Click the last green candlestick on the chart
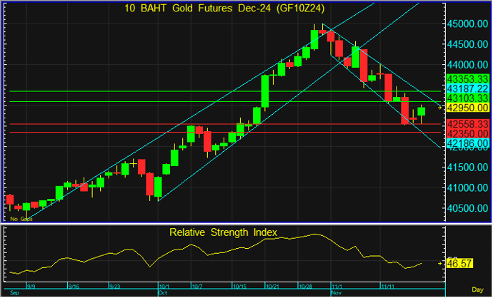The height and width of the screenshot is (298, 493). point(422,111)
